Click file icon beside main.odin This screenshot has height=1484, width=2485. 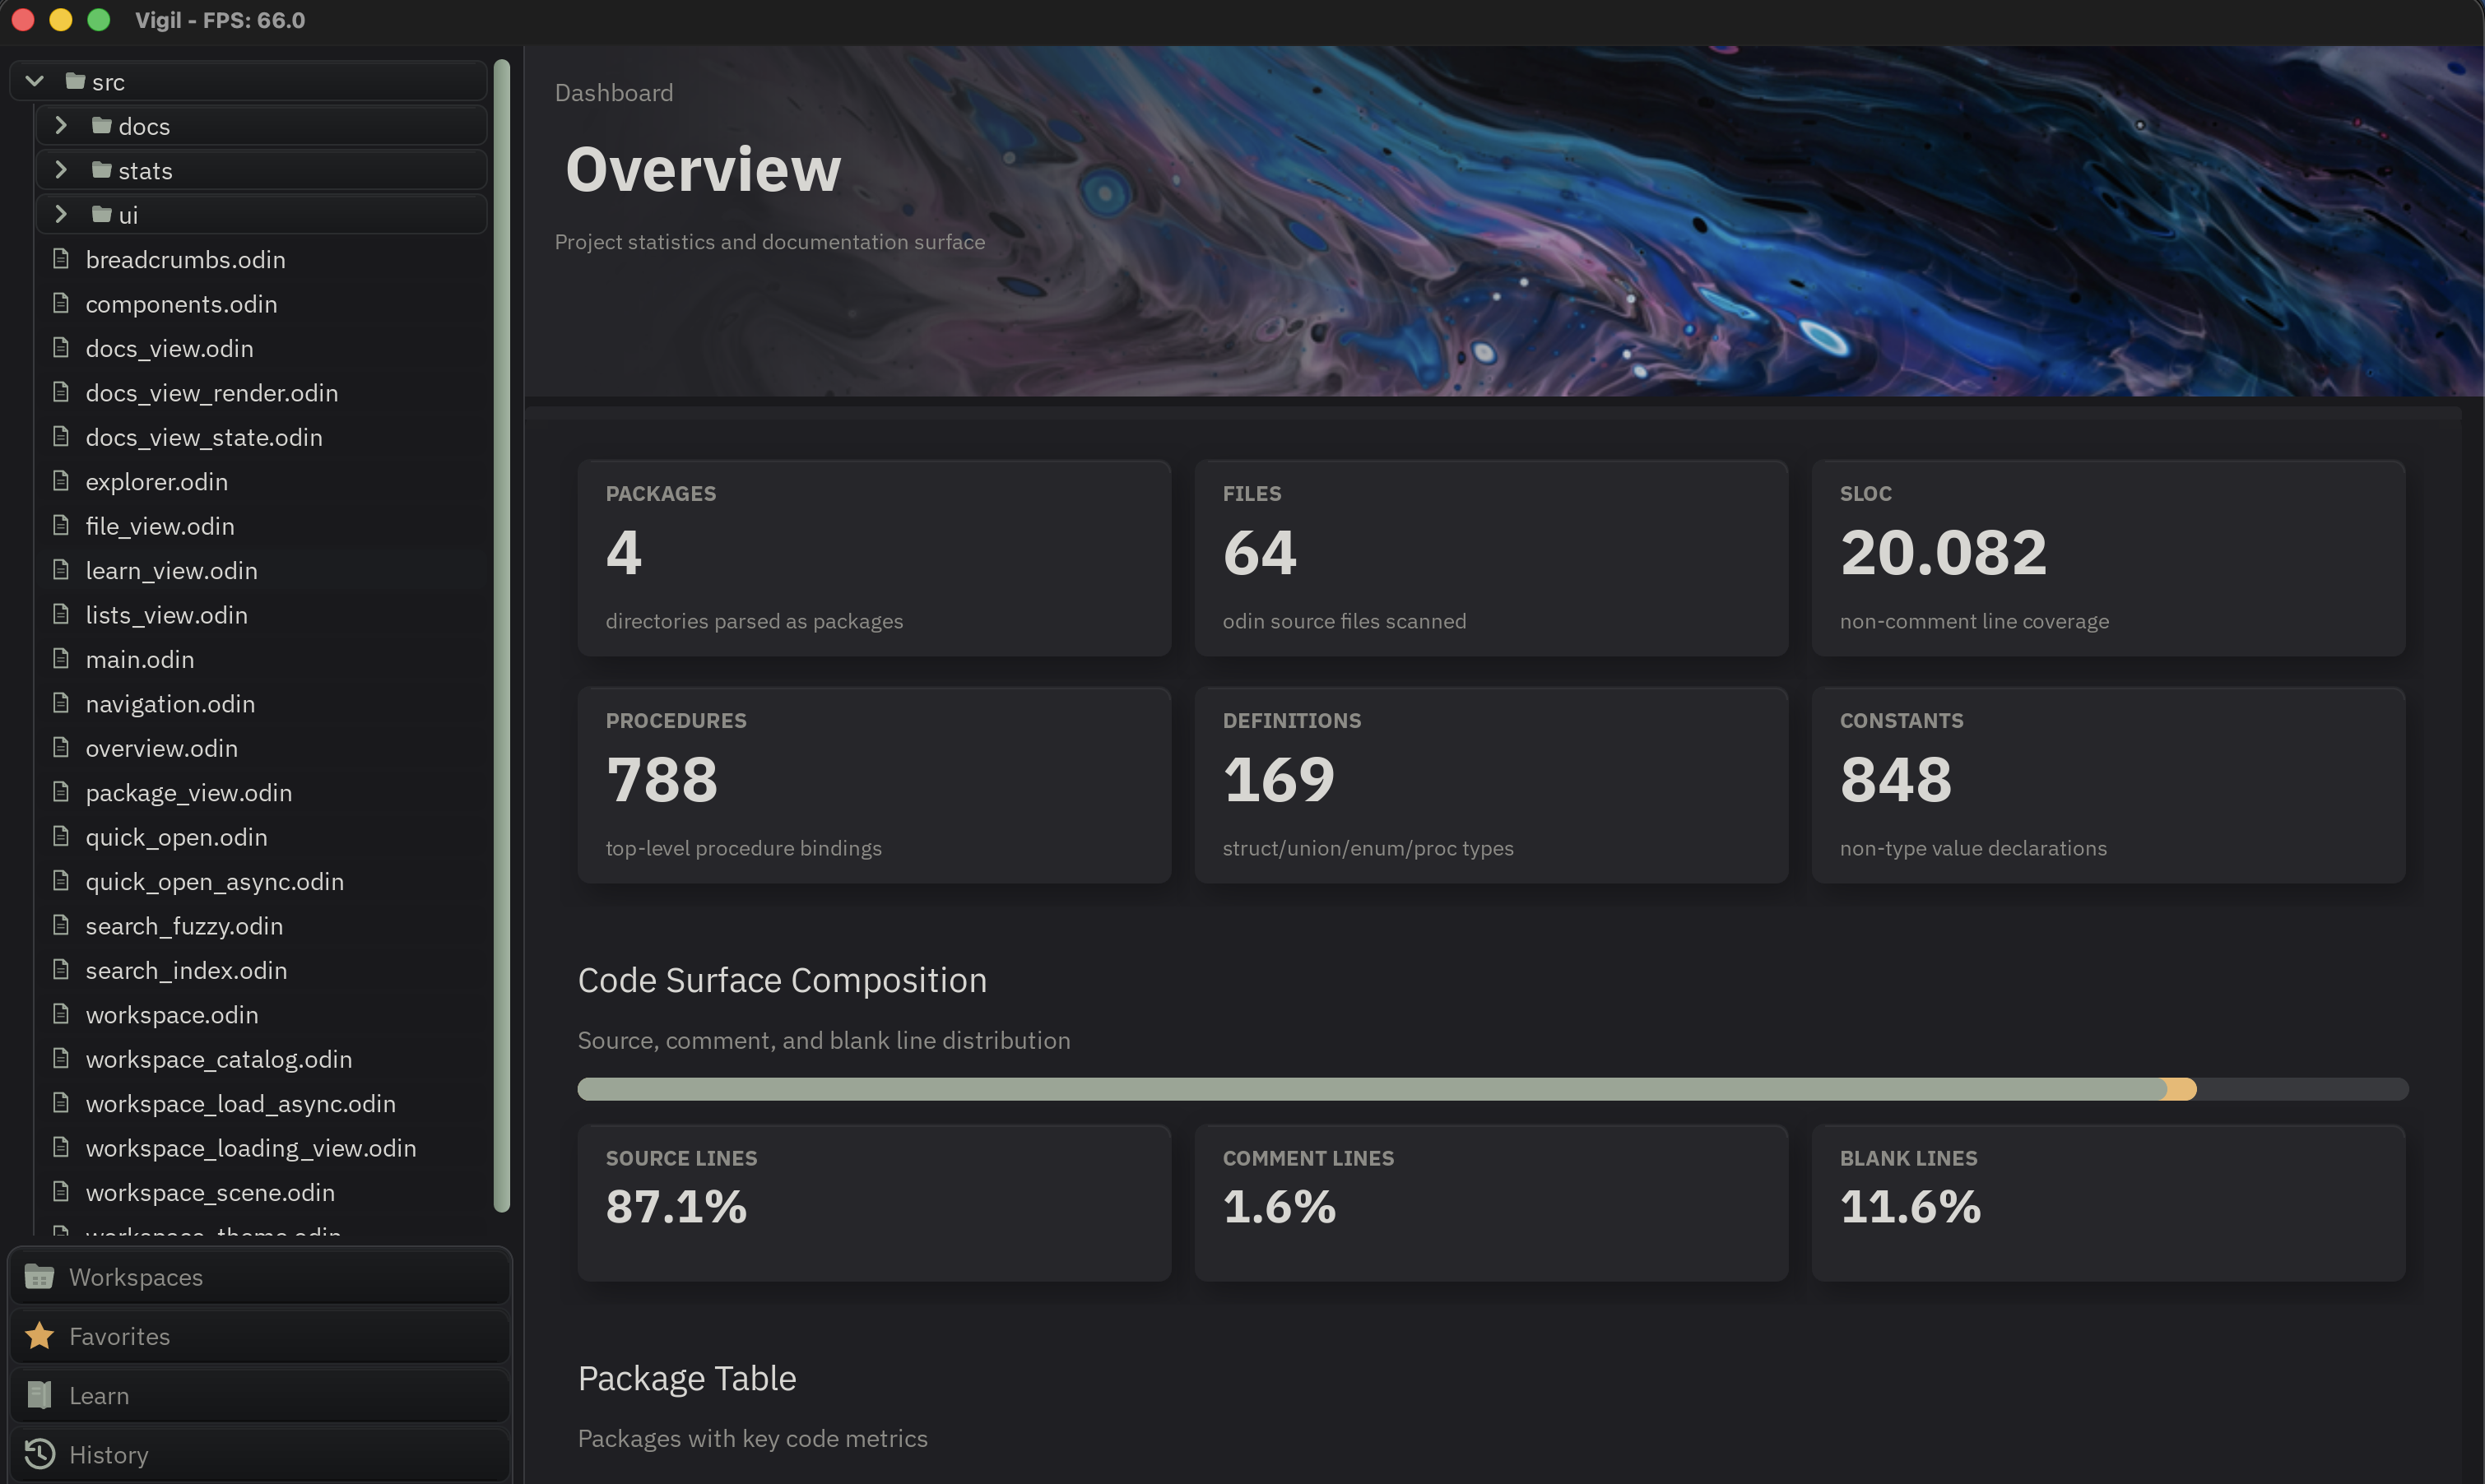tap(61, 659)
